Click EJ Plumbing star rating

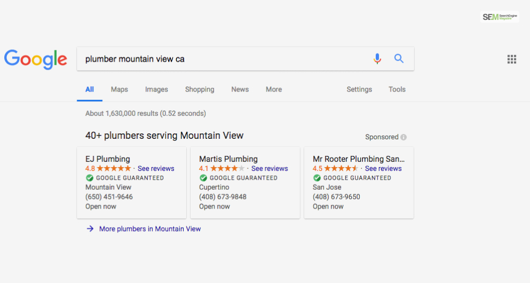[114, 168]
